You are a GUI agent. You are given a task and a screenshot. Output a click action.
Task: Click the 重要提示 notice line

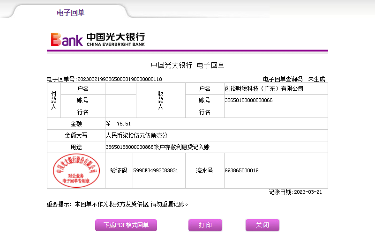118,204
